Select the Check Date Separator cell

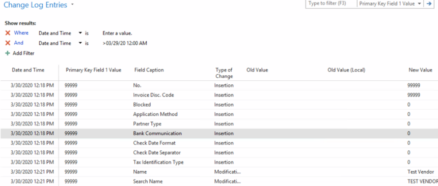pos(157,152)
